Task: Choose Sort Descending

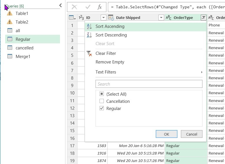Action: [x=145, y=35]
